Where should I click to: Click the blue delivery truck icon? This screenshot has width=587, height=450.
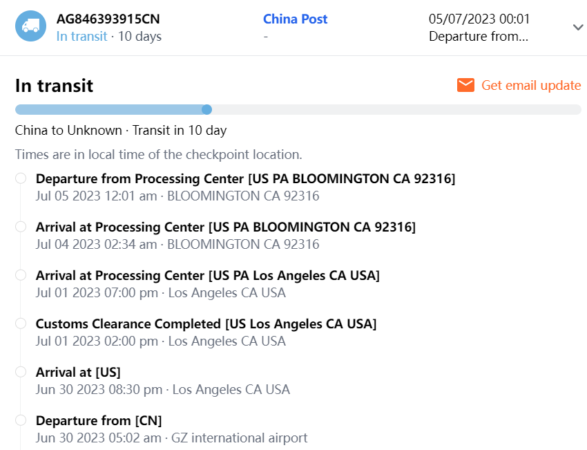pyautogui.click(x=30, y=26)
